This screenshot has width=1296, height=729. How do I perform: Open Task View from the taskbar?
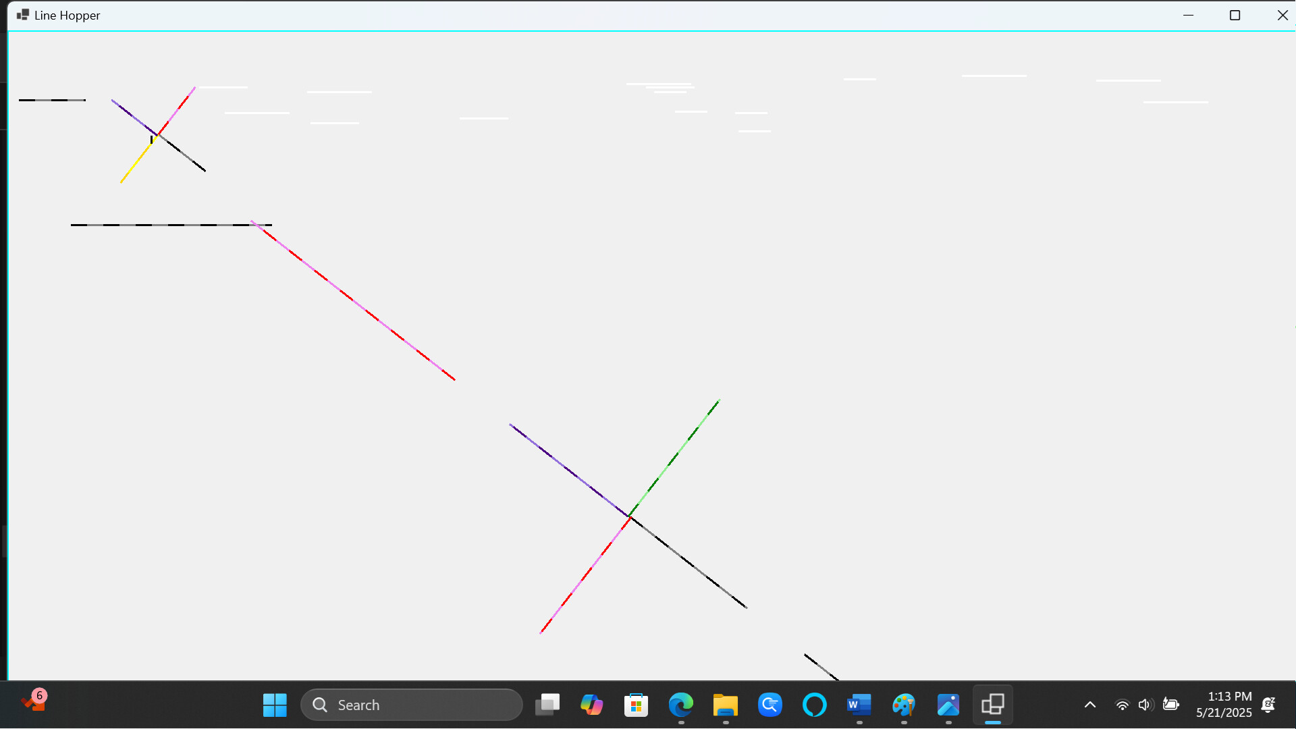coord(547,705)
